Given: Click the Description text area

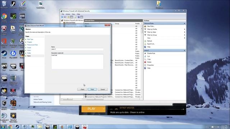Looking at the screenshot, I should pos(77,62).
